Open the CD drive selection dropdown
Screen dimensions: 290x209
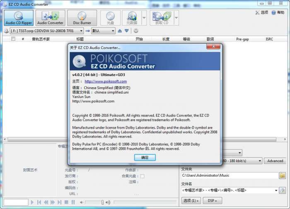pyautogui.click(x=46, y=31)
